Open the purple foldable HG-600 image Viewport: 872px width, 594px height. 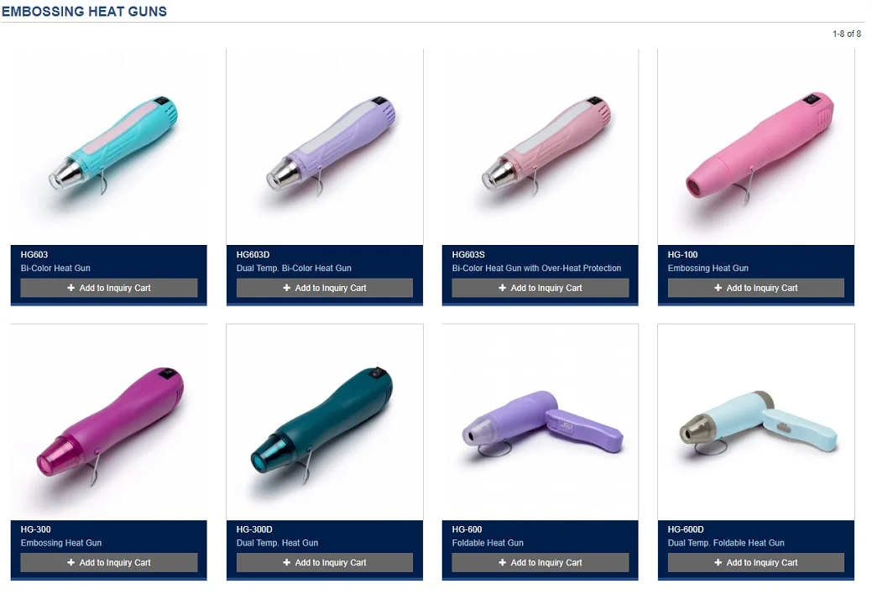tap(540, 422)
